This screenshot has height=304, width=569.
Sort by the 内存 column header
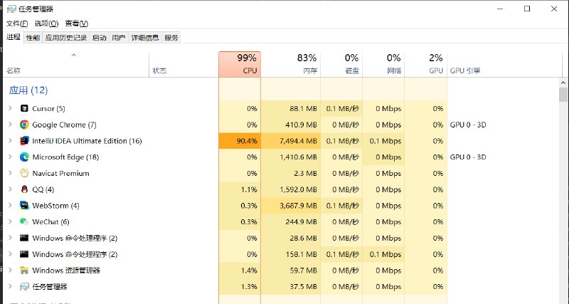click(291, 64)
